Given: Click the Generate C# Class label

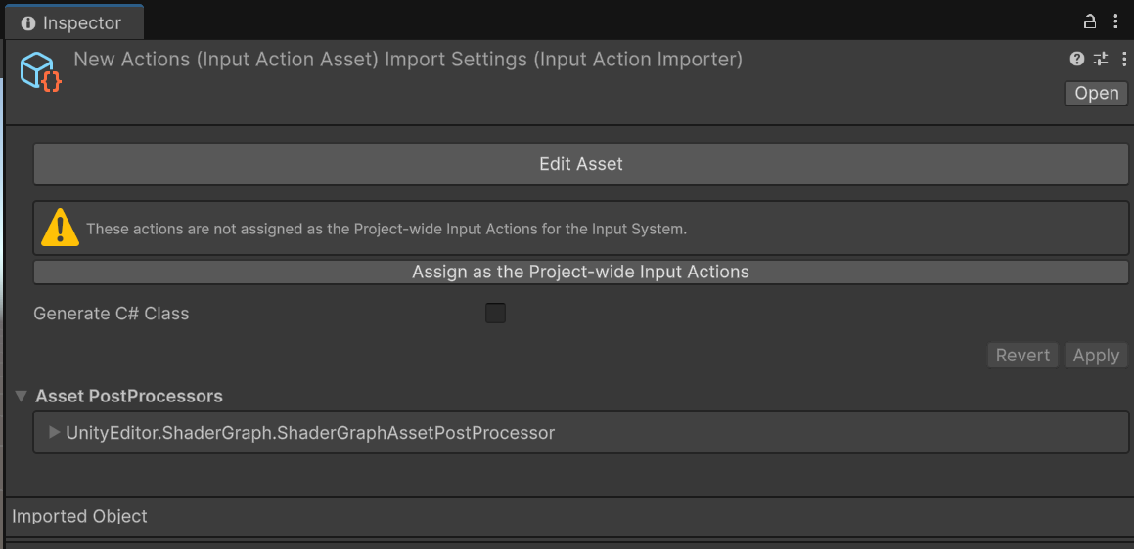Looking at the screenshot, I should [x=111, y=314].
